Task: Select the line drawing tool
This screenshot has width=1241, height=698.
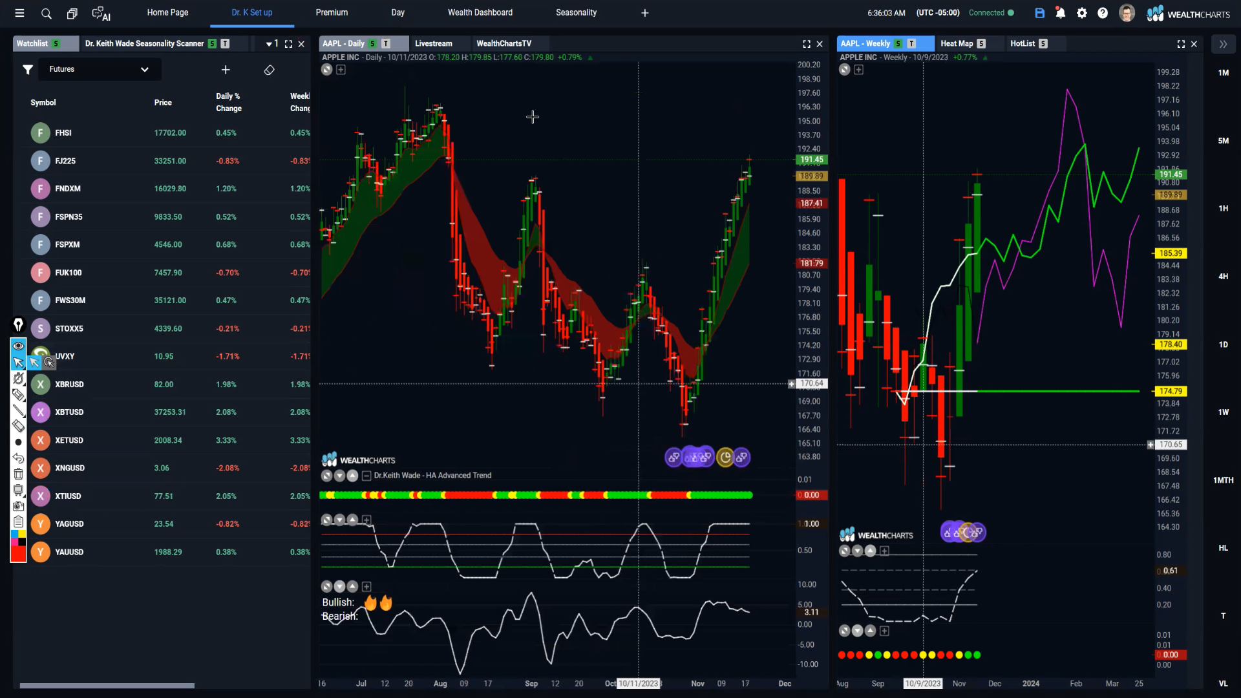Action: point(18,410)
